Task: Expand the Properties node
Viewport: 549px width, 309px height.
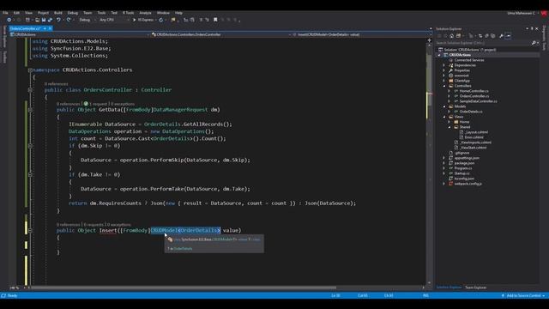Action: 444,70
